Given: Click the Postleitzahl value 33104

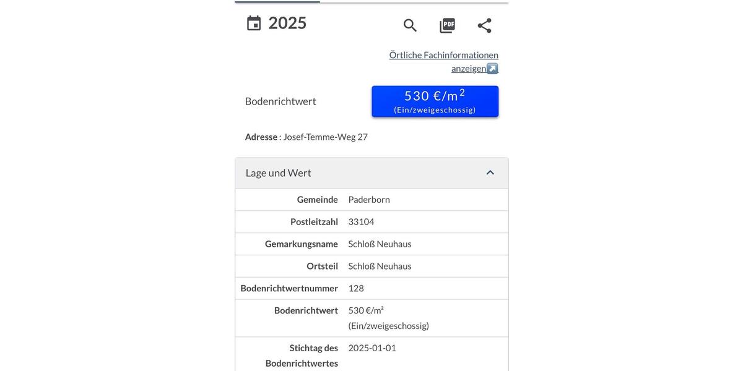Looking at the screenshot, I should [361, 220].
